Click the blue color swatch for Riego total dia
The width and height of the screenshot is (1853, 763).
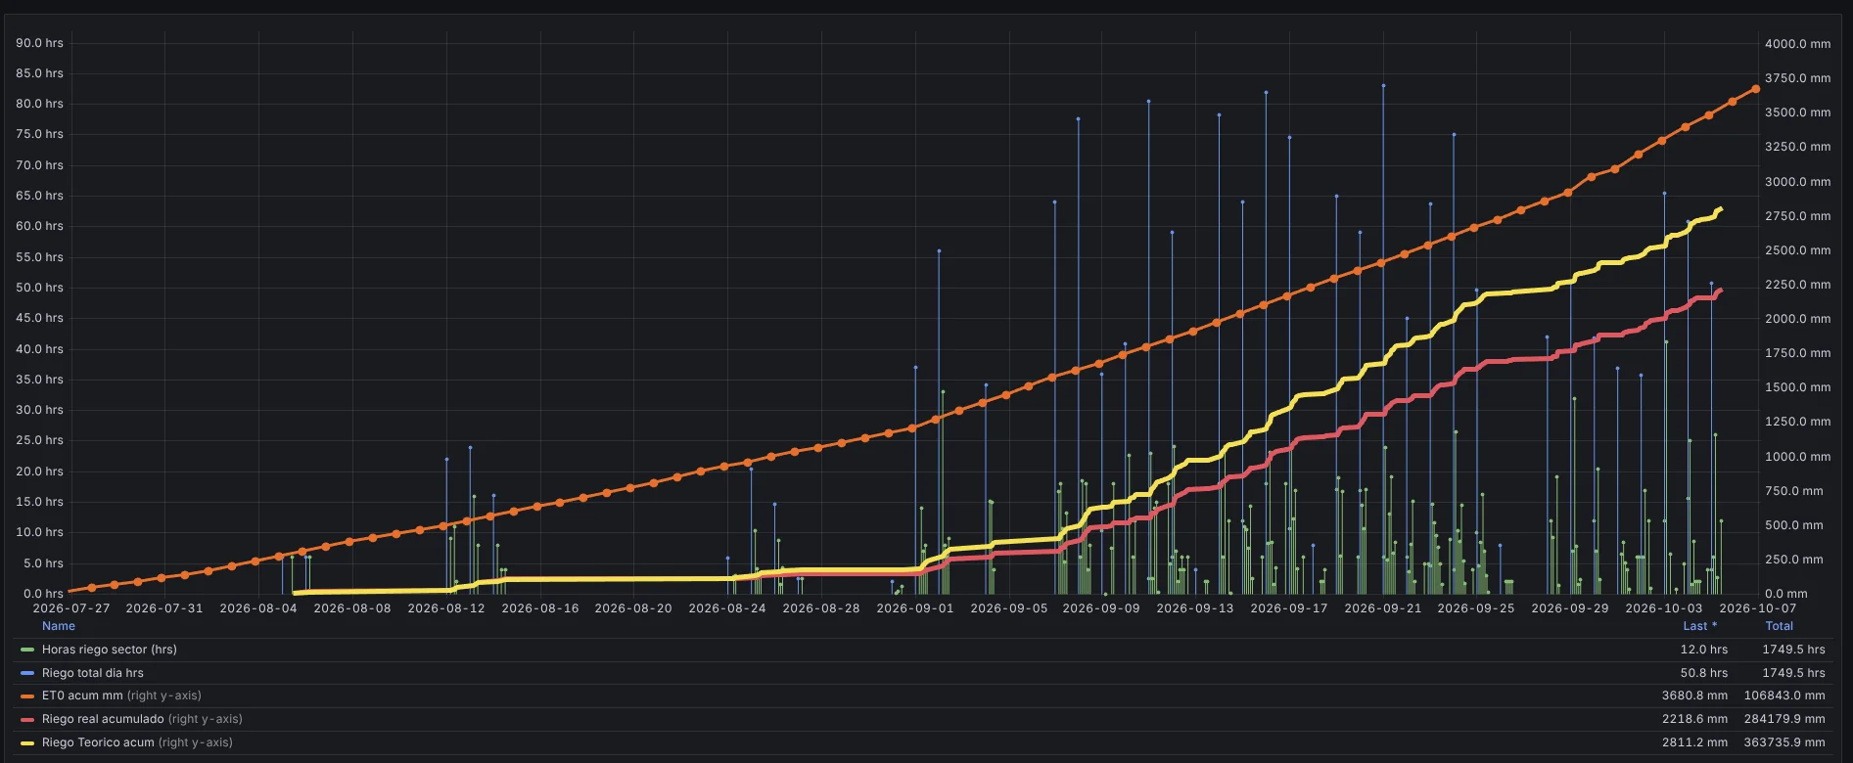click(x=27, y=673)
